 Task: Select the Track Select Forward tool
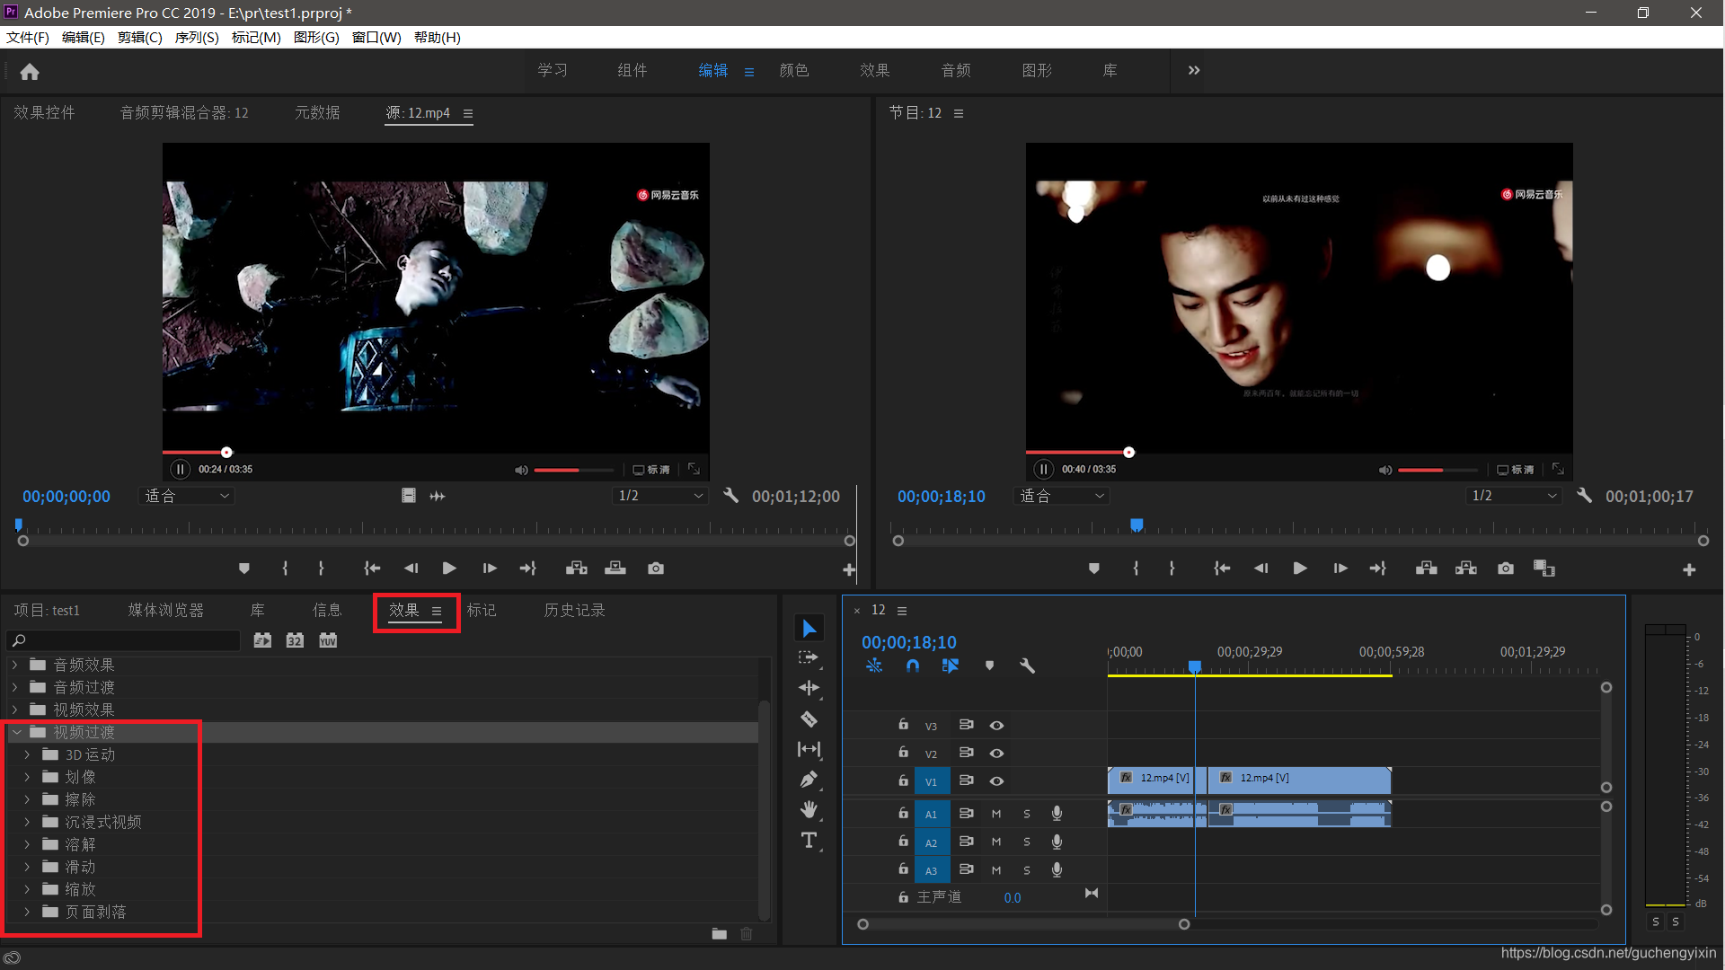pos(809,657)
